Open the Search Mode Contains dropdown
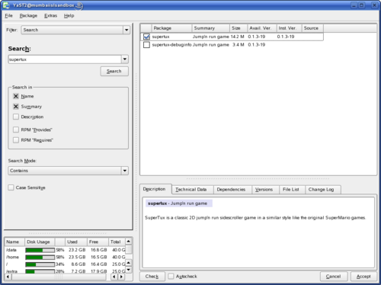This screenshot has width=381, height=285. click(68, 171)
